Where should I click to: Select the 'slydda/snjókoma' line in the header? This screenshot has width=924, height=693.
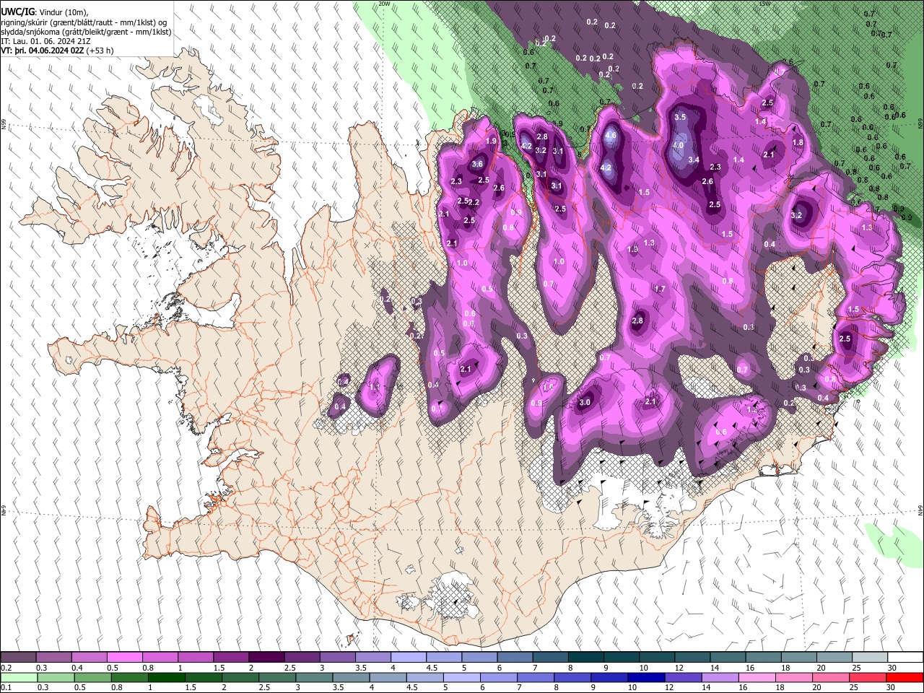pyautogui.click(x=86, y=32)
